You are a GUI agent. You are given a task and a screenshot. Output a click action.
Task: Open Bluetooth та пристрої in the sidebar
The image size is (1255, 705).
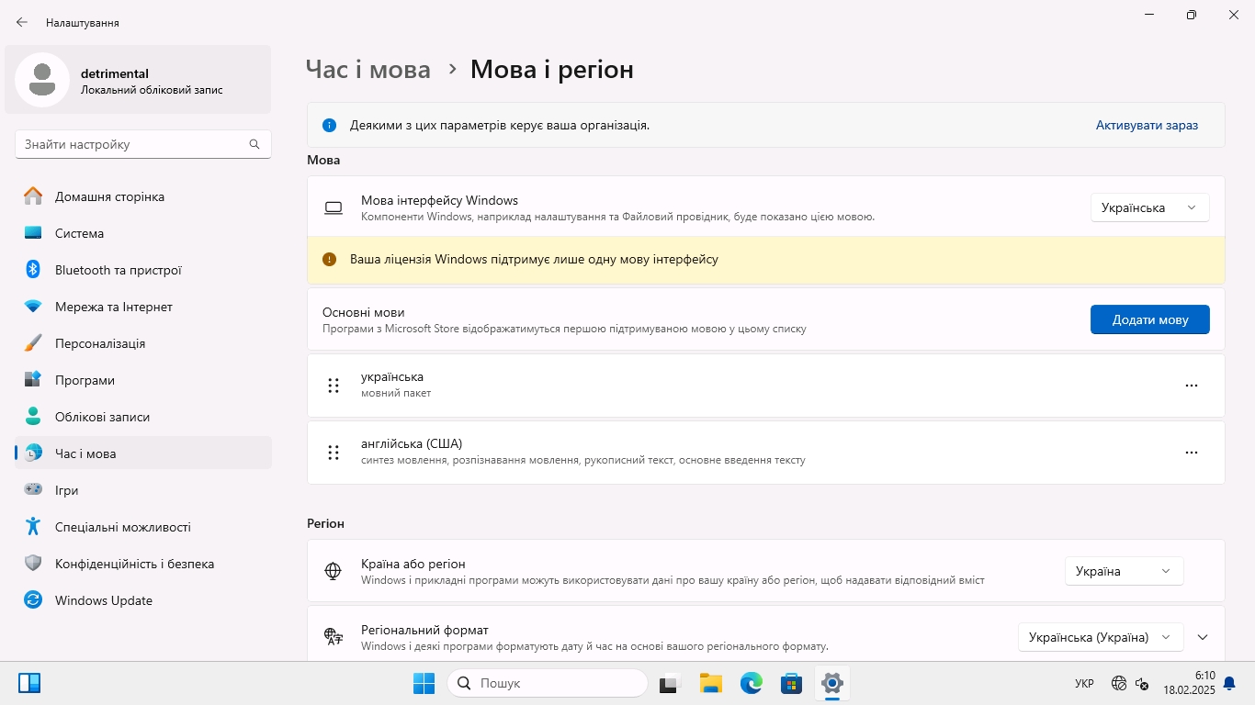(x=118, y=270)
